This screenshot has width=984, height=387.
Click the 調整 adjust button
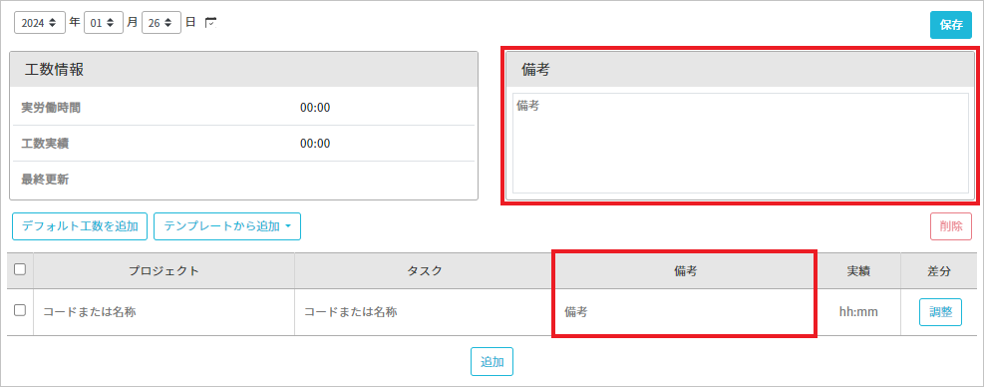[940, 312]
